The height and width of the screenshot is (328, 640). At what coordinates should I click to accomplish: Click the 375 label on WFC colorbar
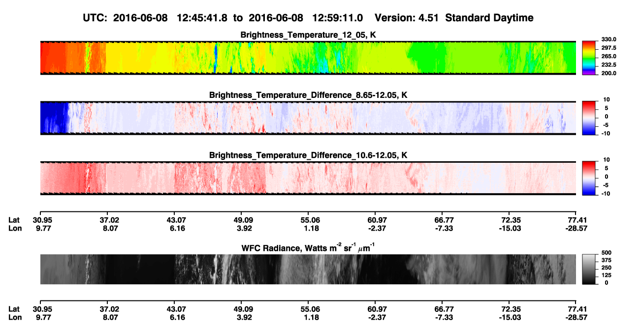(607, 260)
